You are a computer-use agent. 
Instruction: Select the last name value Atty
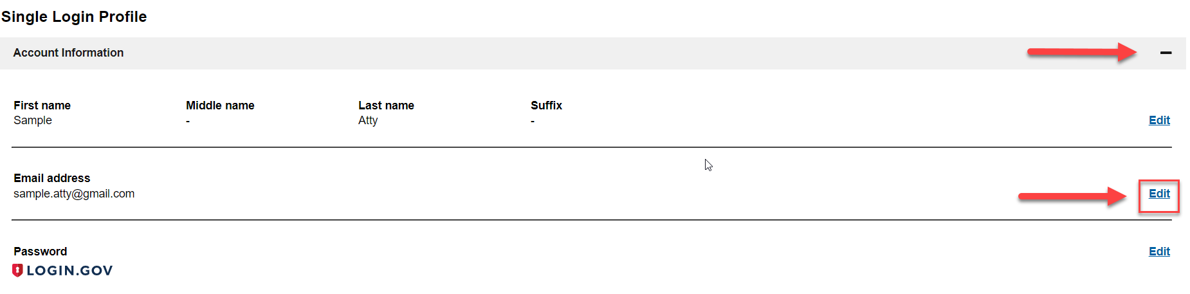[x=368, y=120]
